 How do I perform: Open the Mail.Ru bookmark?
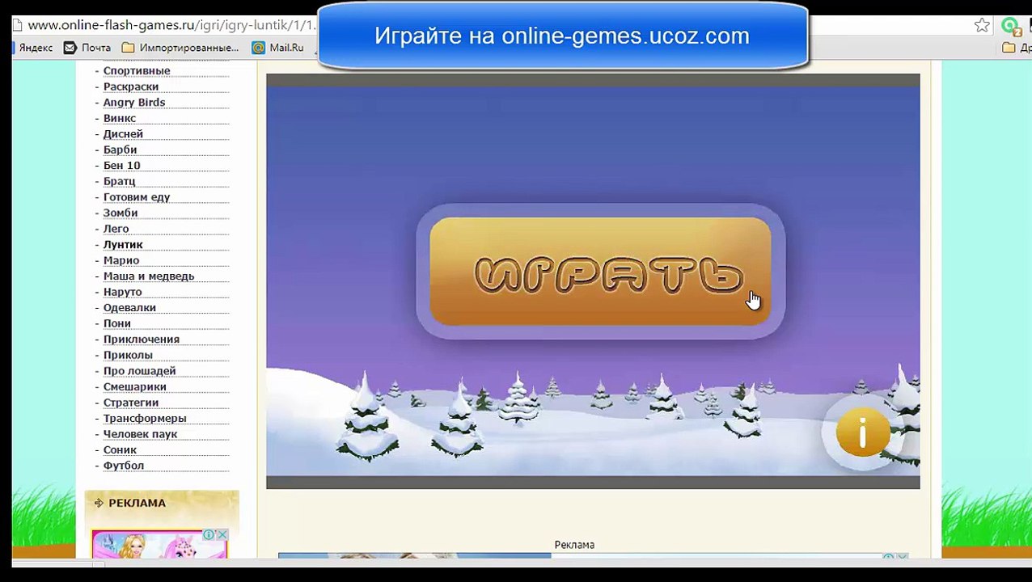[x=278, y=48]
